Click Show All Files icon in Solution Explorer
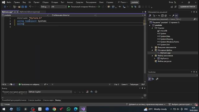199x112 pixels. tap(166, 16)
